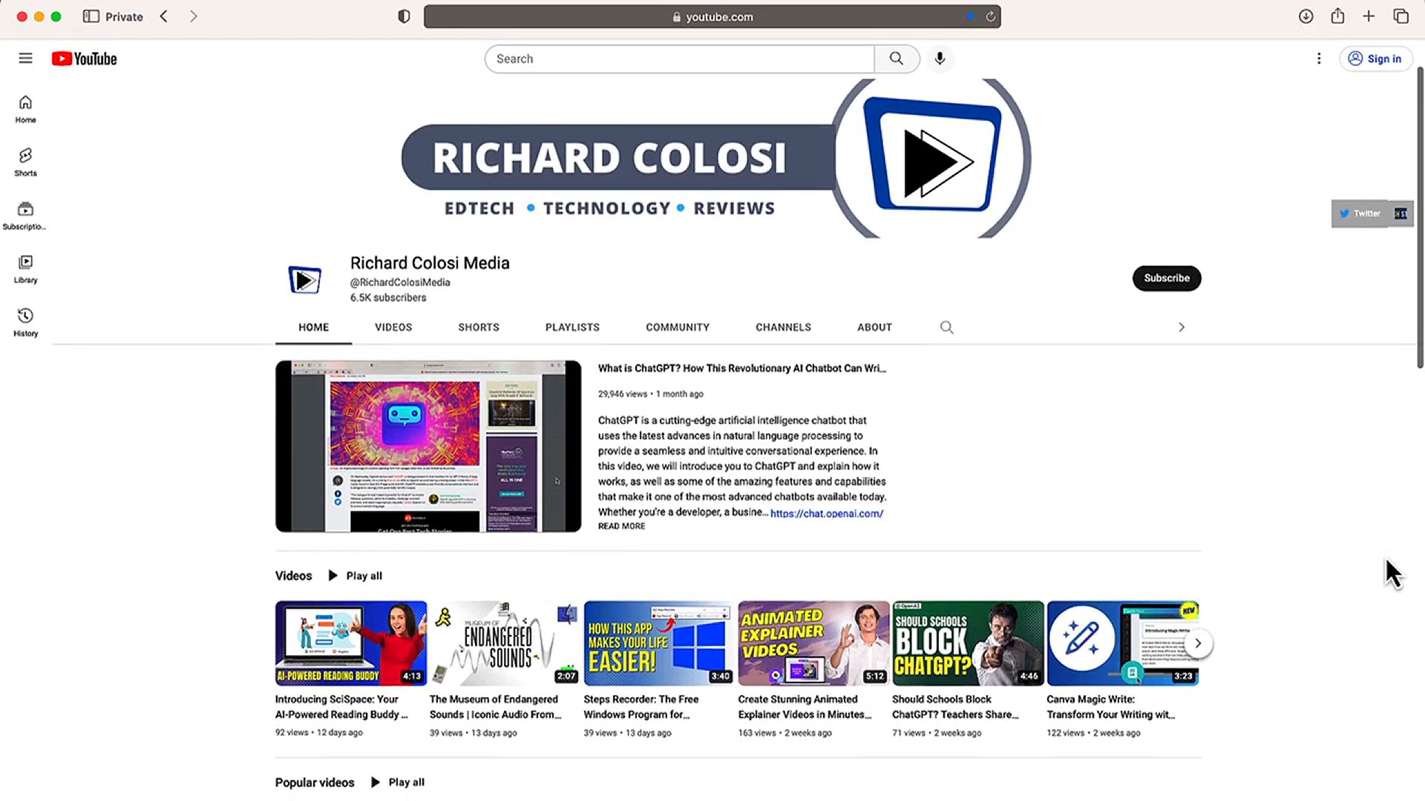Open the three-dot settings menu
Image resolution: width=1425 pixels, height=801 pixels.
click(x=1319, y=58)
